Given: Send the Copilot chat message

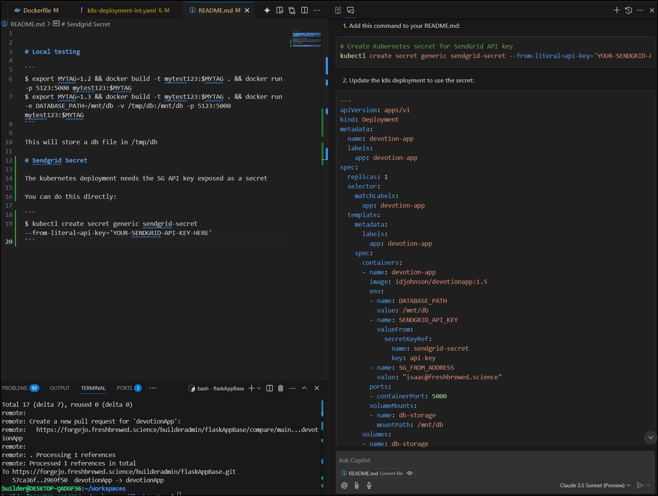Looking at the screenshot, I should click(640, 485).
